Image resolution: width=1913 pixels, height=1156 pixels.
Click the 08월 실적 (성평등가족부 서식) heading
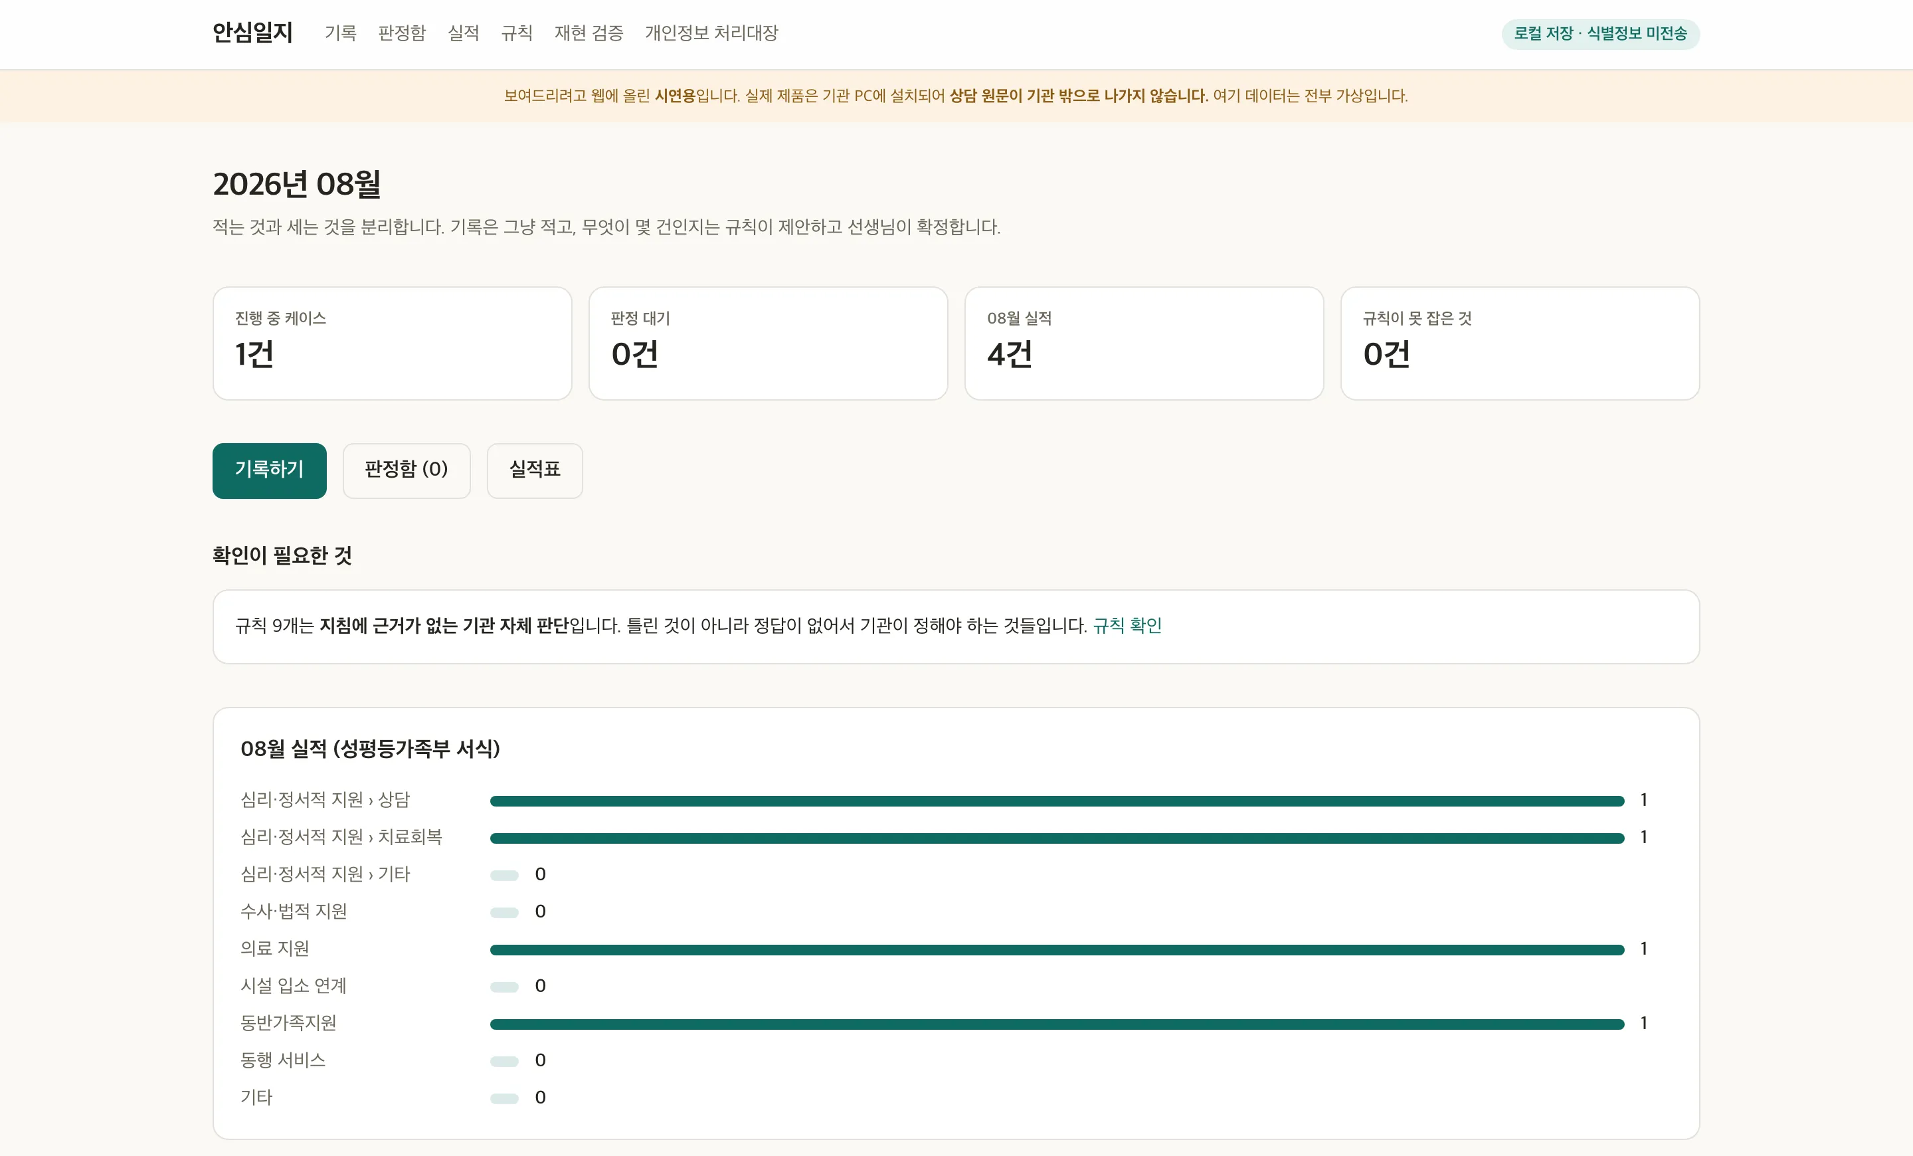[x=369, y=749]
